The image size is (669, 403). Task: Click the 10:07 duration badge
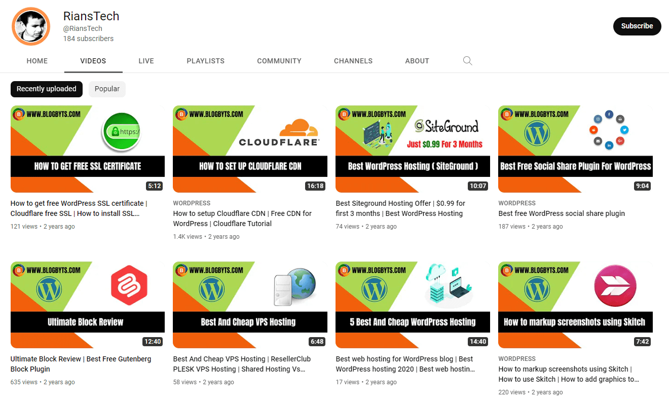coord(478,186)
